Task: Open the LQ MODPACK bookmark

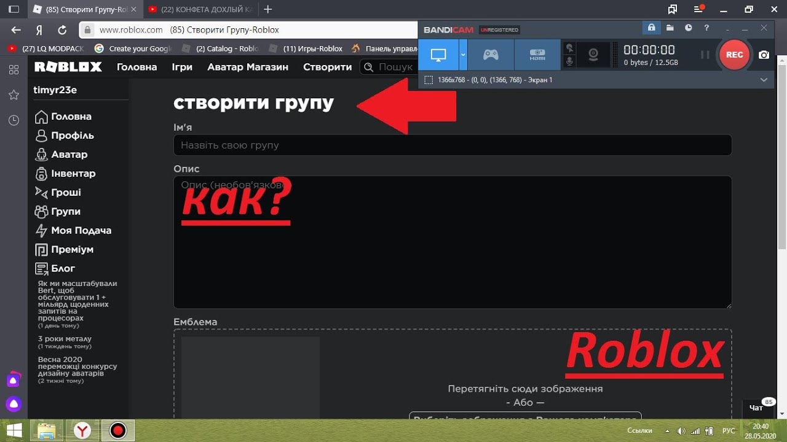Action: tap(45, 48)
